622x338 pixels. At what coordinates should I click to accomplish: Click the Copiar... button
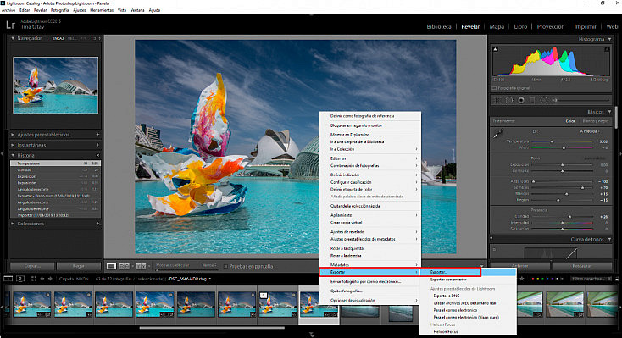[32, 266]
